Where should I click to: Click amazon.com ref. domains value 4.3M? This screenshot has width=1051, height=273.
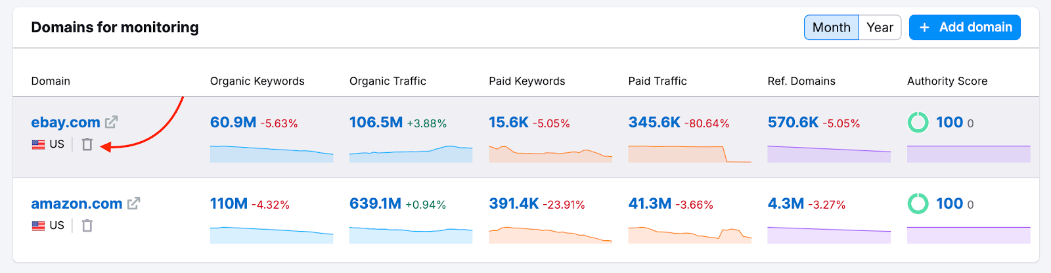tap(786, 203)
